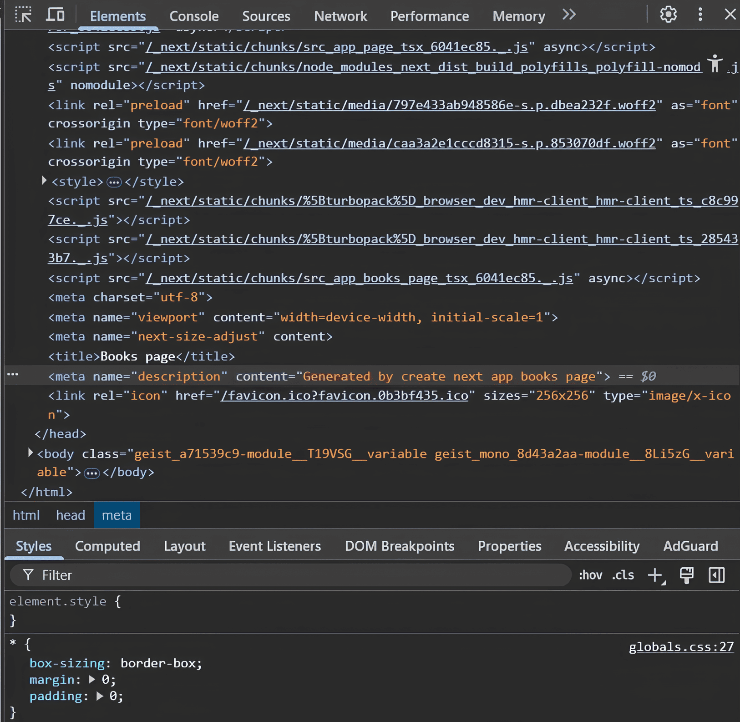Expand the style element node
The height and width of the screenshot is (722, 740).
tap(44, 181)
